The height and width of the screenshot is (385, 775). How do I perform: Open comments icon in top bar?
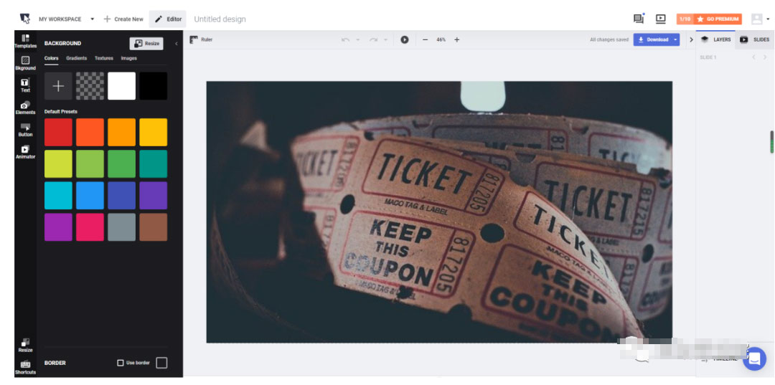click(639, 19)
